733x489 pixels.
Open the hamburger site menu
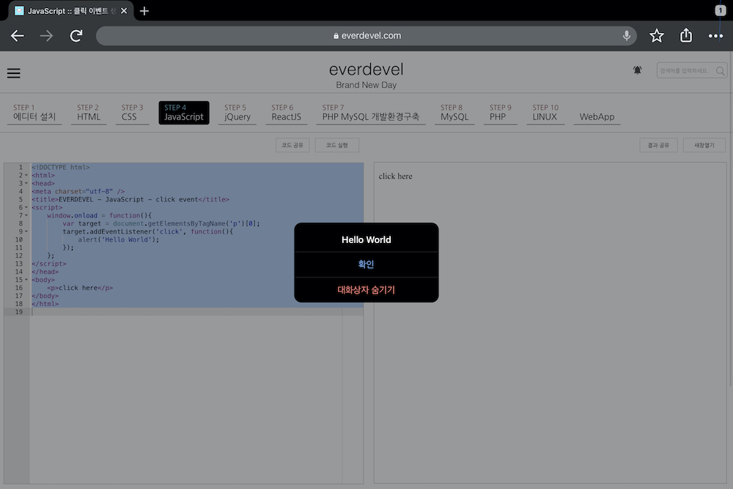click(13, 73)
